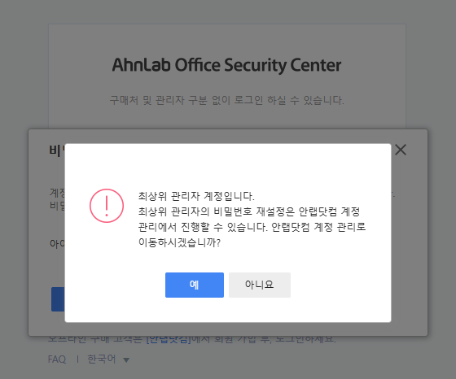Click the red exclamation warning icon

107,206
